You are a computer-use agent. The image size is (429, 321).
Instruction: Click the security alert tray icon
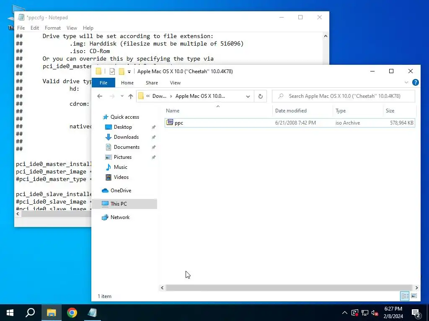(354, 313)
